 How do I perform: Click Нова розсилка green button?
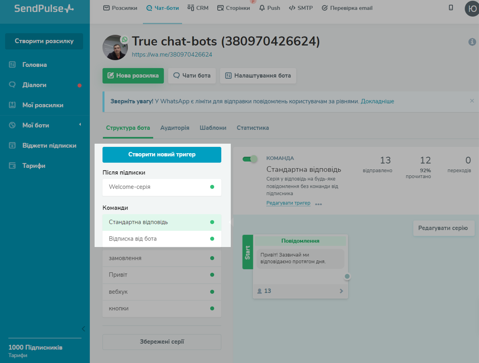(x=133, y=76)
